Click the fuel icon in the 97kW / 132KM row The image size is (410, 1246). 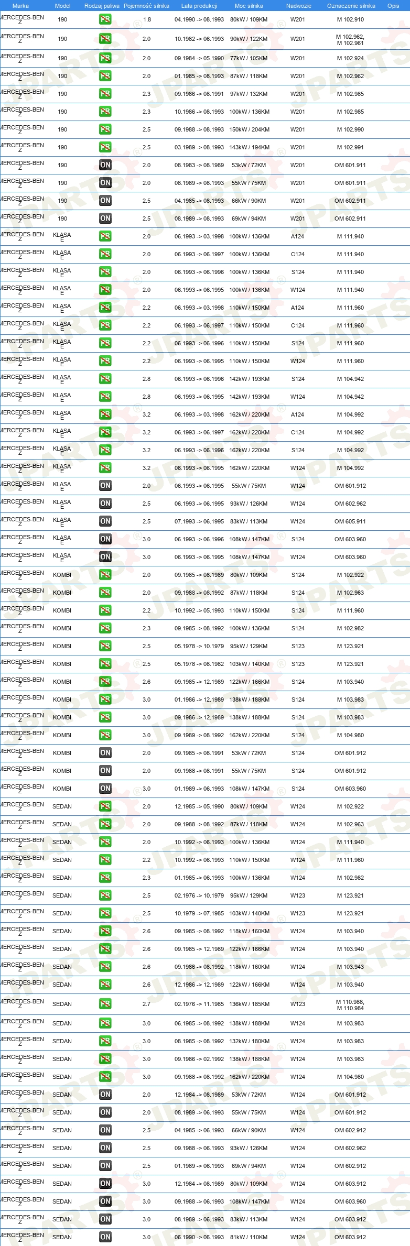click(x=105, y=94)
